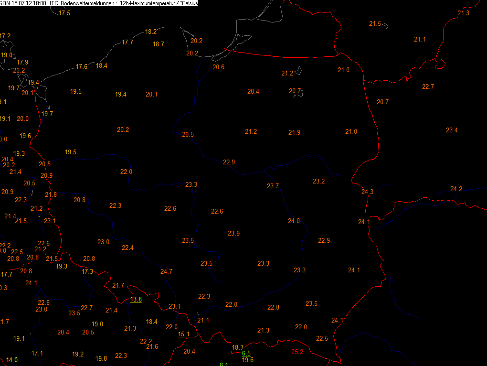Select the 12h-Maximumtemperatur header label
This screenshot has height=366, width=487.
[x=148, y=3]
